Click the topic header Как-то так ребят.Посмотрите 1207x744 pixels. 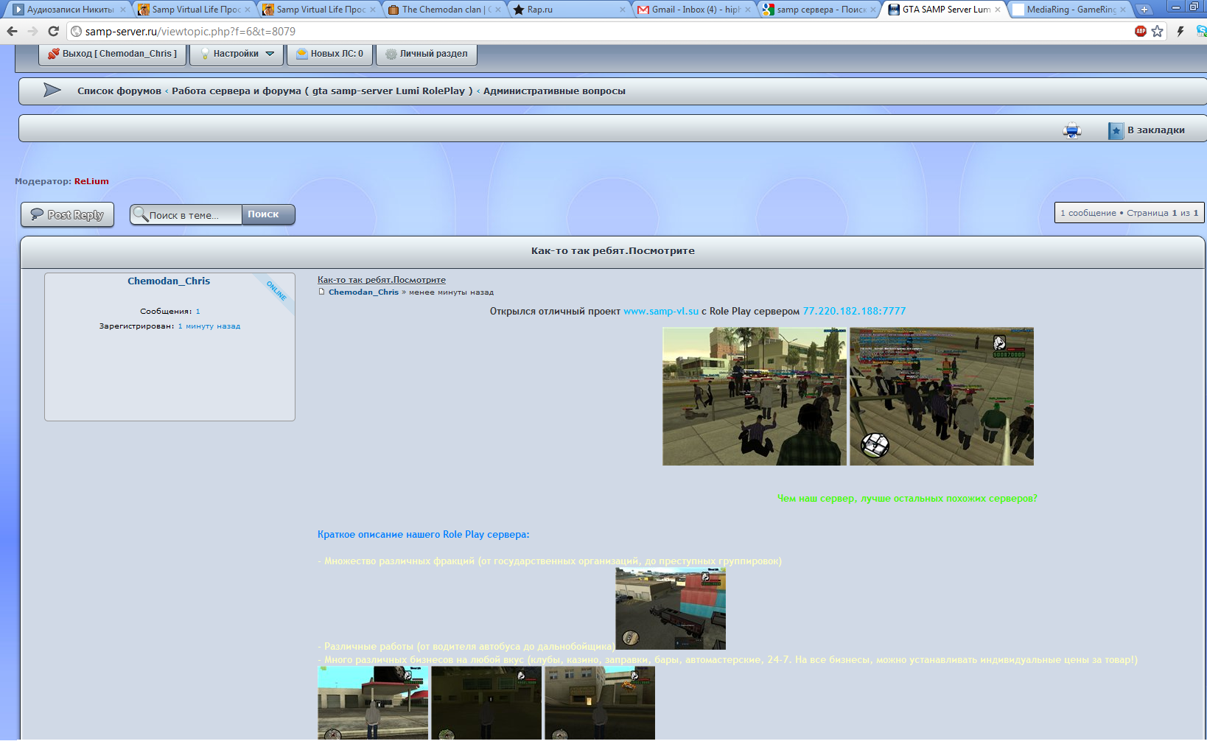click(x=613, y=251)
